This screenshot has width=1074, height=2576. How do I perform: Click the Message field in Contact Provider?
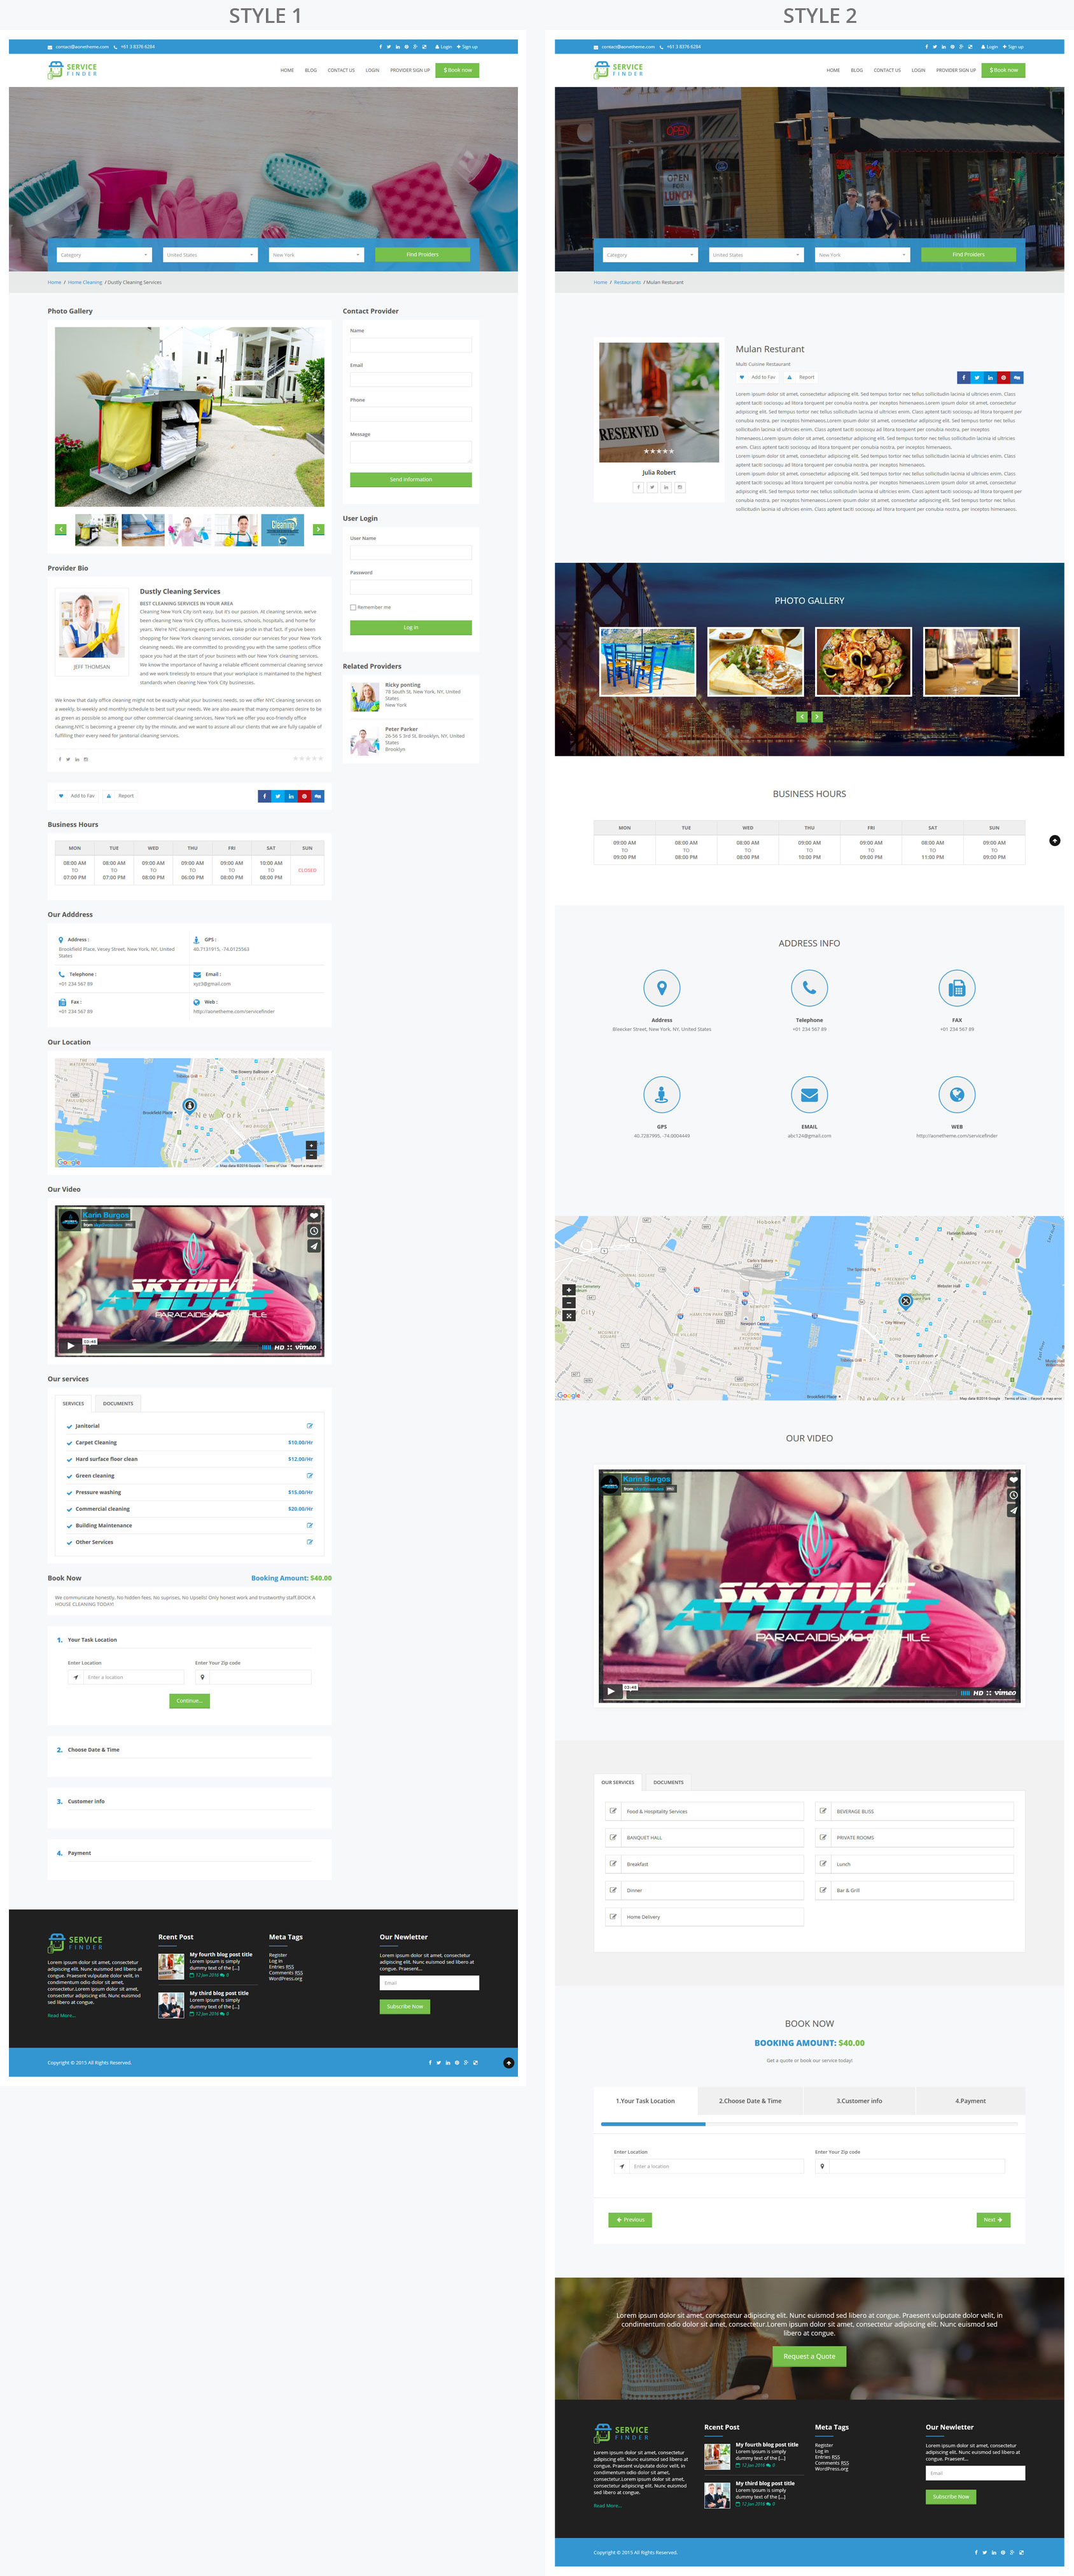click(x=410, y=452)
